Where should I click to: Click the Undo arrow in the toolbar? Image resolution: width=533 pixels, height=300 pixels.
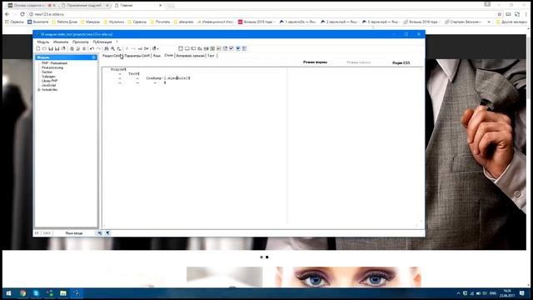click(x=92, y=48)
